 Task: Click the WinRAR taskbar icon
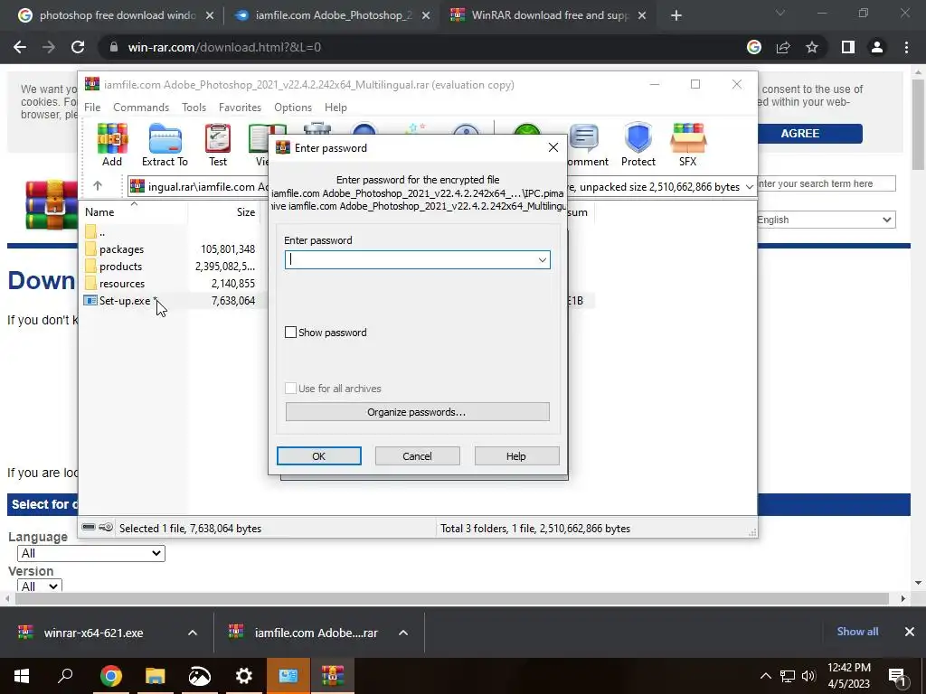[333, 676]
